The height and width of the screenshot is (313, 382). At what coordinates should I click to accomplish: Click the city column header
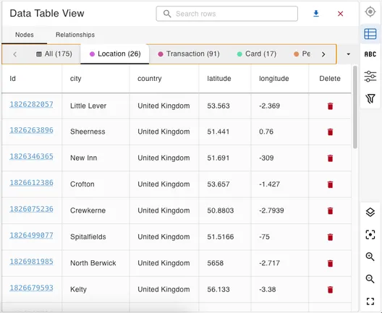(95, 79)
